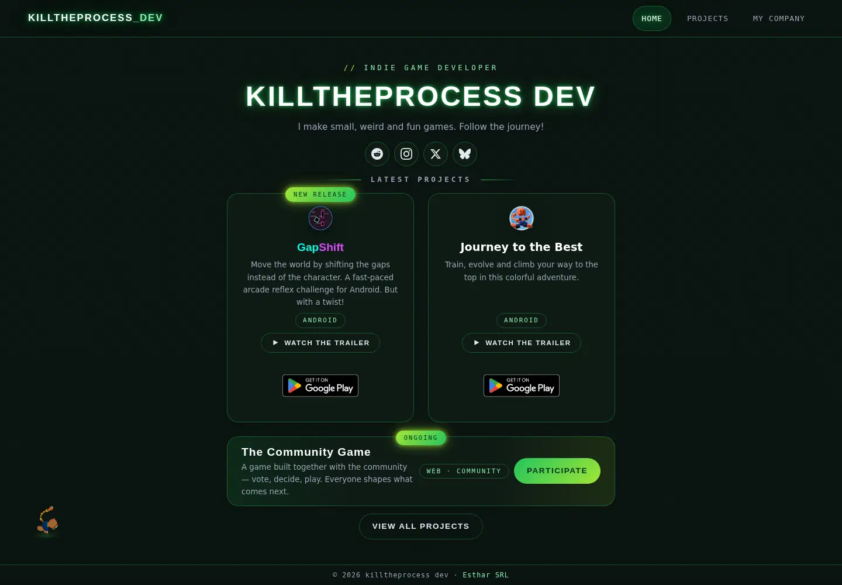
Task: Click the GapShift description text
Action: pos(320,283)
